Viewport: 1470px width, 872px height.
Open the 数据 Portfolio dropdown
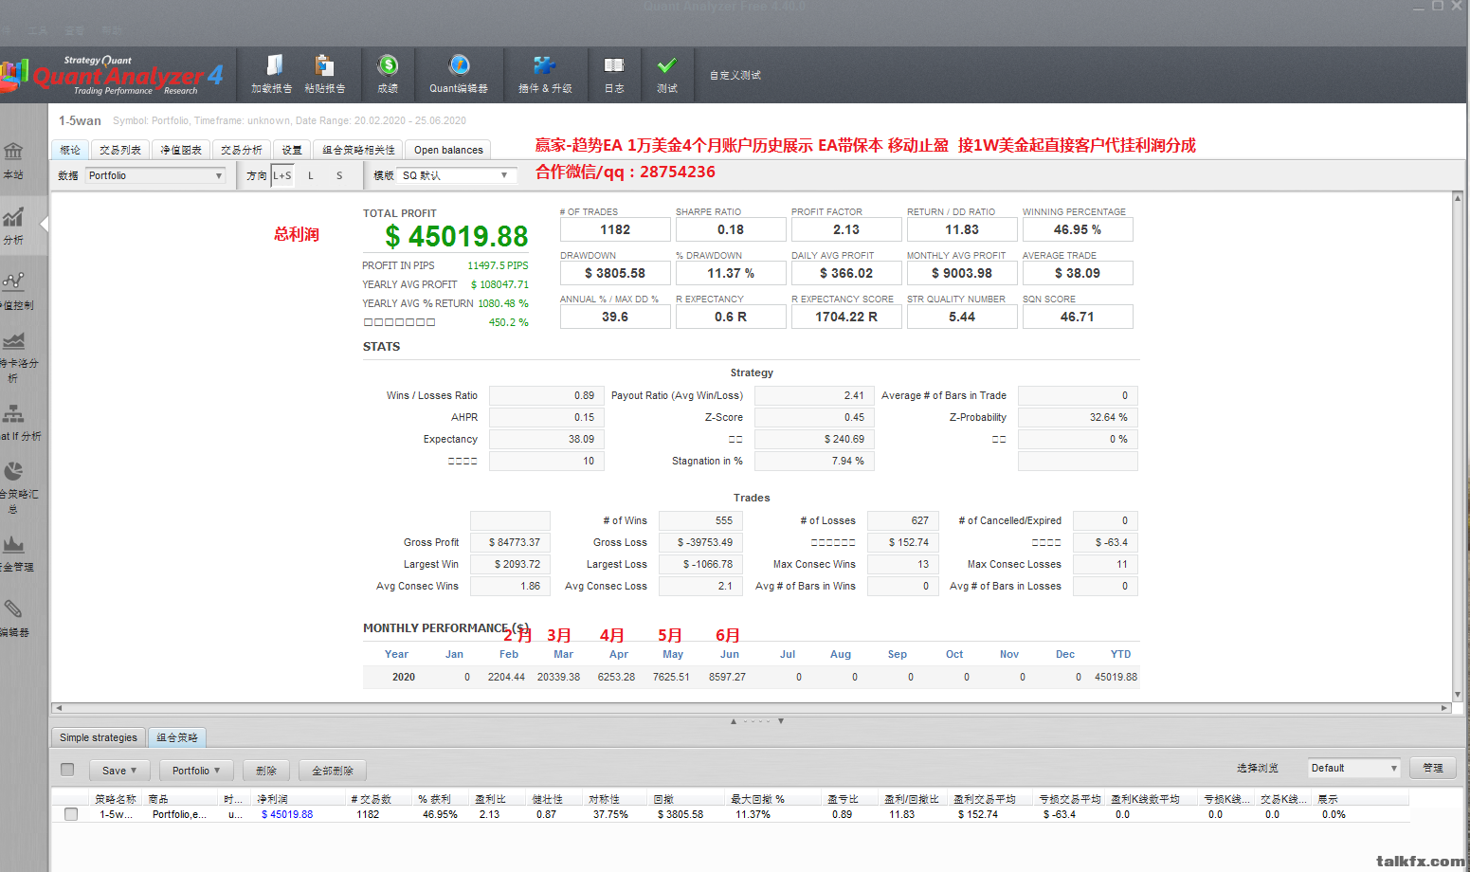tap(155, 175)
